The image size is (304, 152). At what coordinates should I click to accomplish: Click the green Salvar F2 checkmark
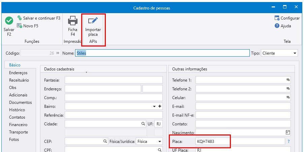tap(9, 21)
